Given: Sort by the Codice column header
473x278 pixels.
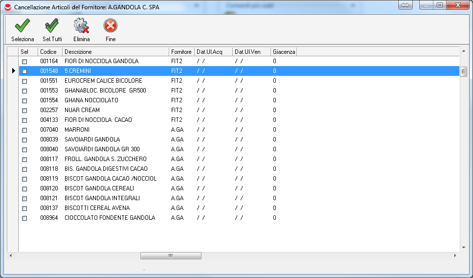Looking at the screenshot, I should pyautogui.click(x=48, y=52).
